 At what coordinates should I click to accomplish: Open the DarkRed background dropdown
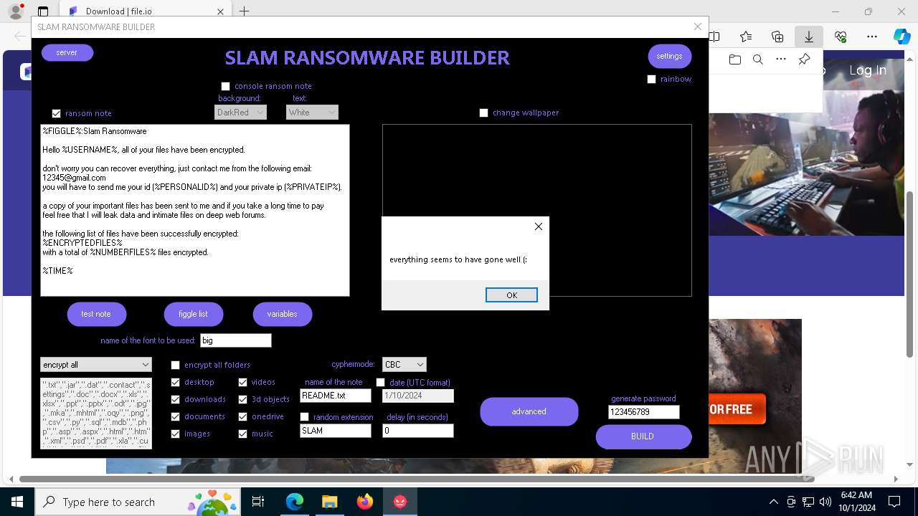240,113
